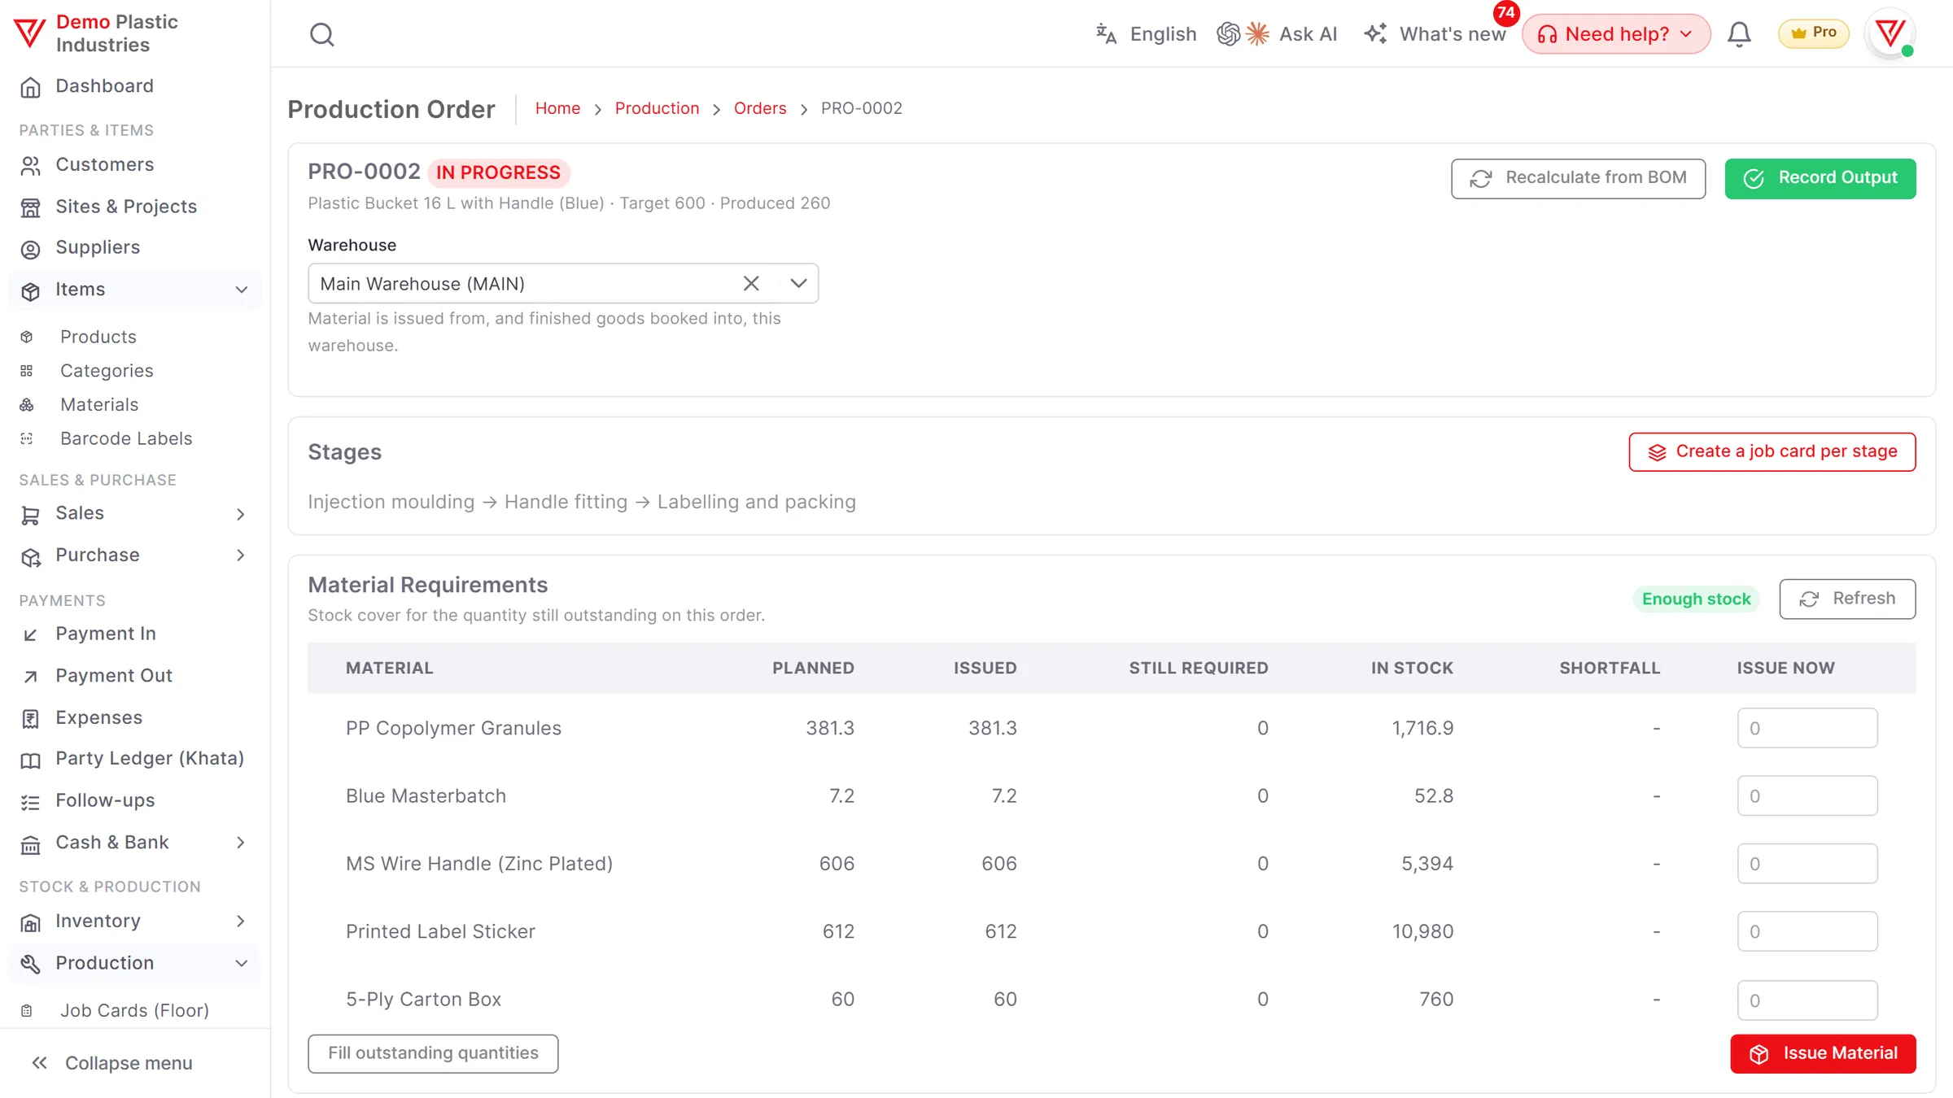
Task: Click Create a job card per stage
Action: coord(1772,451)
